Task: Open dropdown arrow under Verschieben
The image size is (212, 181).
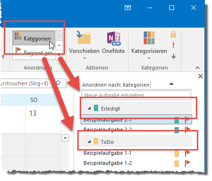Action: pyautogui.click(x=84, y=58)
